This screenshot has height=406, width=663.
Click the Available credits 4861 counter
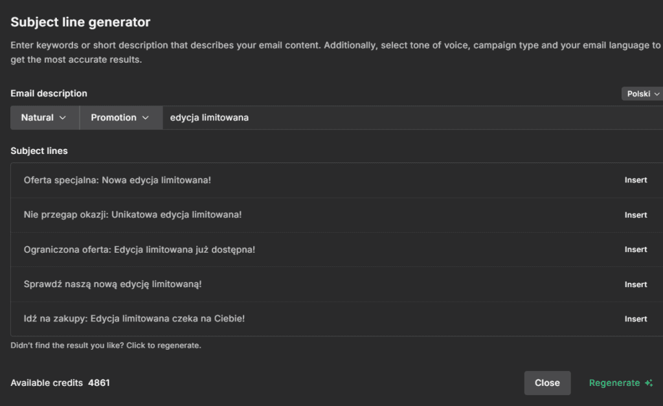click(60, 383)
